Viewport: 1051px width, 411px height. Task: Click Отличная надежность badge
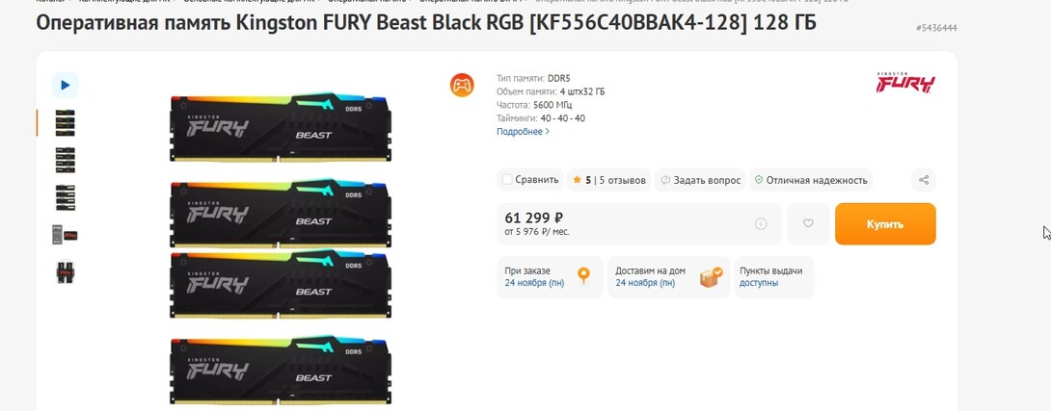pos(811,180)
